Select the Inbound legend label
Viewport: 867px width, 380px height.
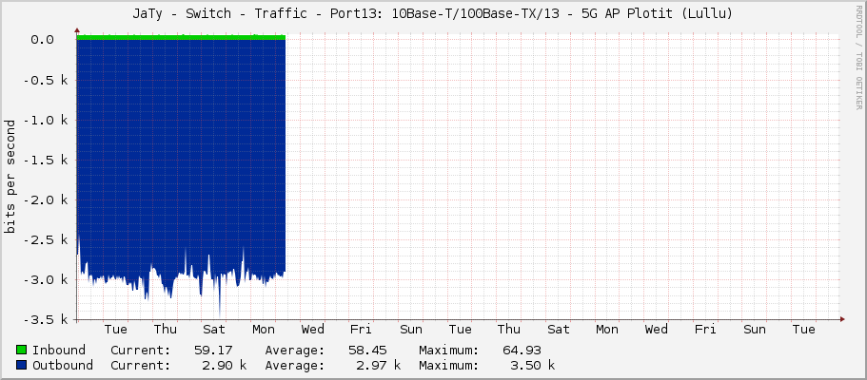[x=59, y=351]
